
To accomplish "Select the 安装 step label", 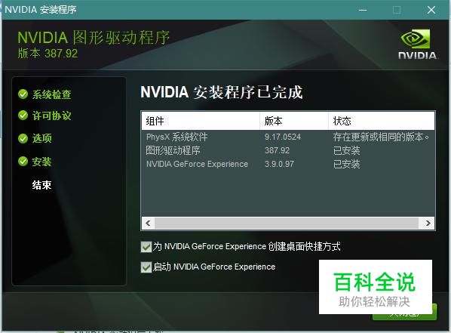I will click(x=41, y=162).
